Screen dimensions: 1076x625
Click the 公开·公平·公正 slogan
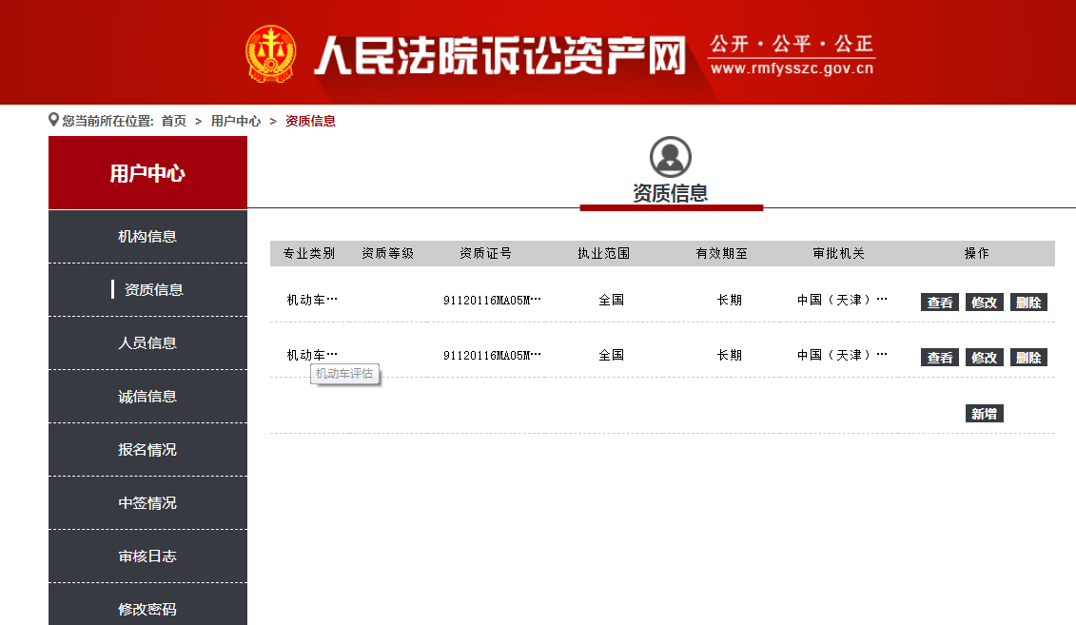[792, 44]
